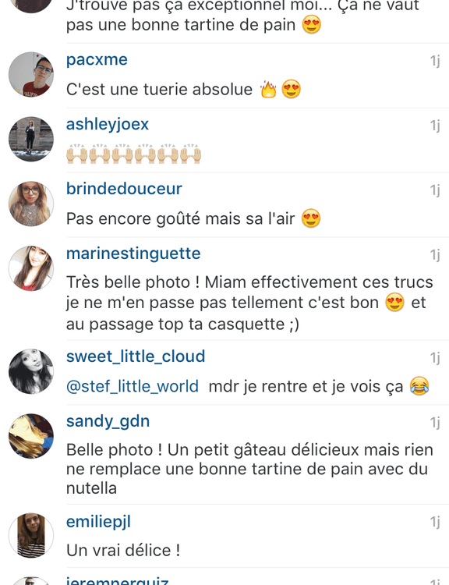Image resolution: width=449 pixels, height=585 pixels.
Task: Open pacxme's profile picture
Action: click(x=31, y=75)
